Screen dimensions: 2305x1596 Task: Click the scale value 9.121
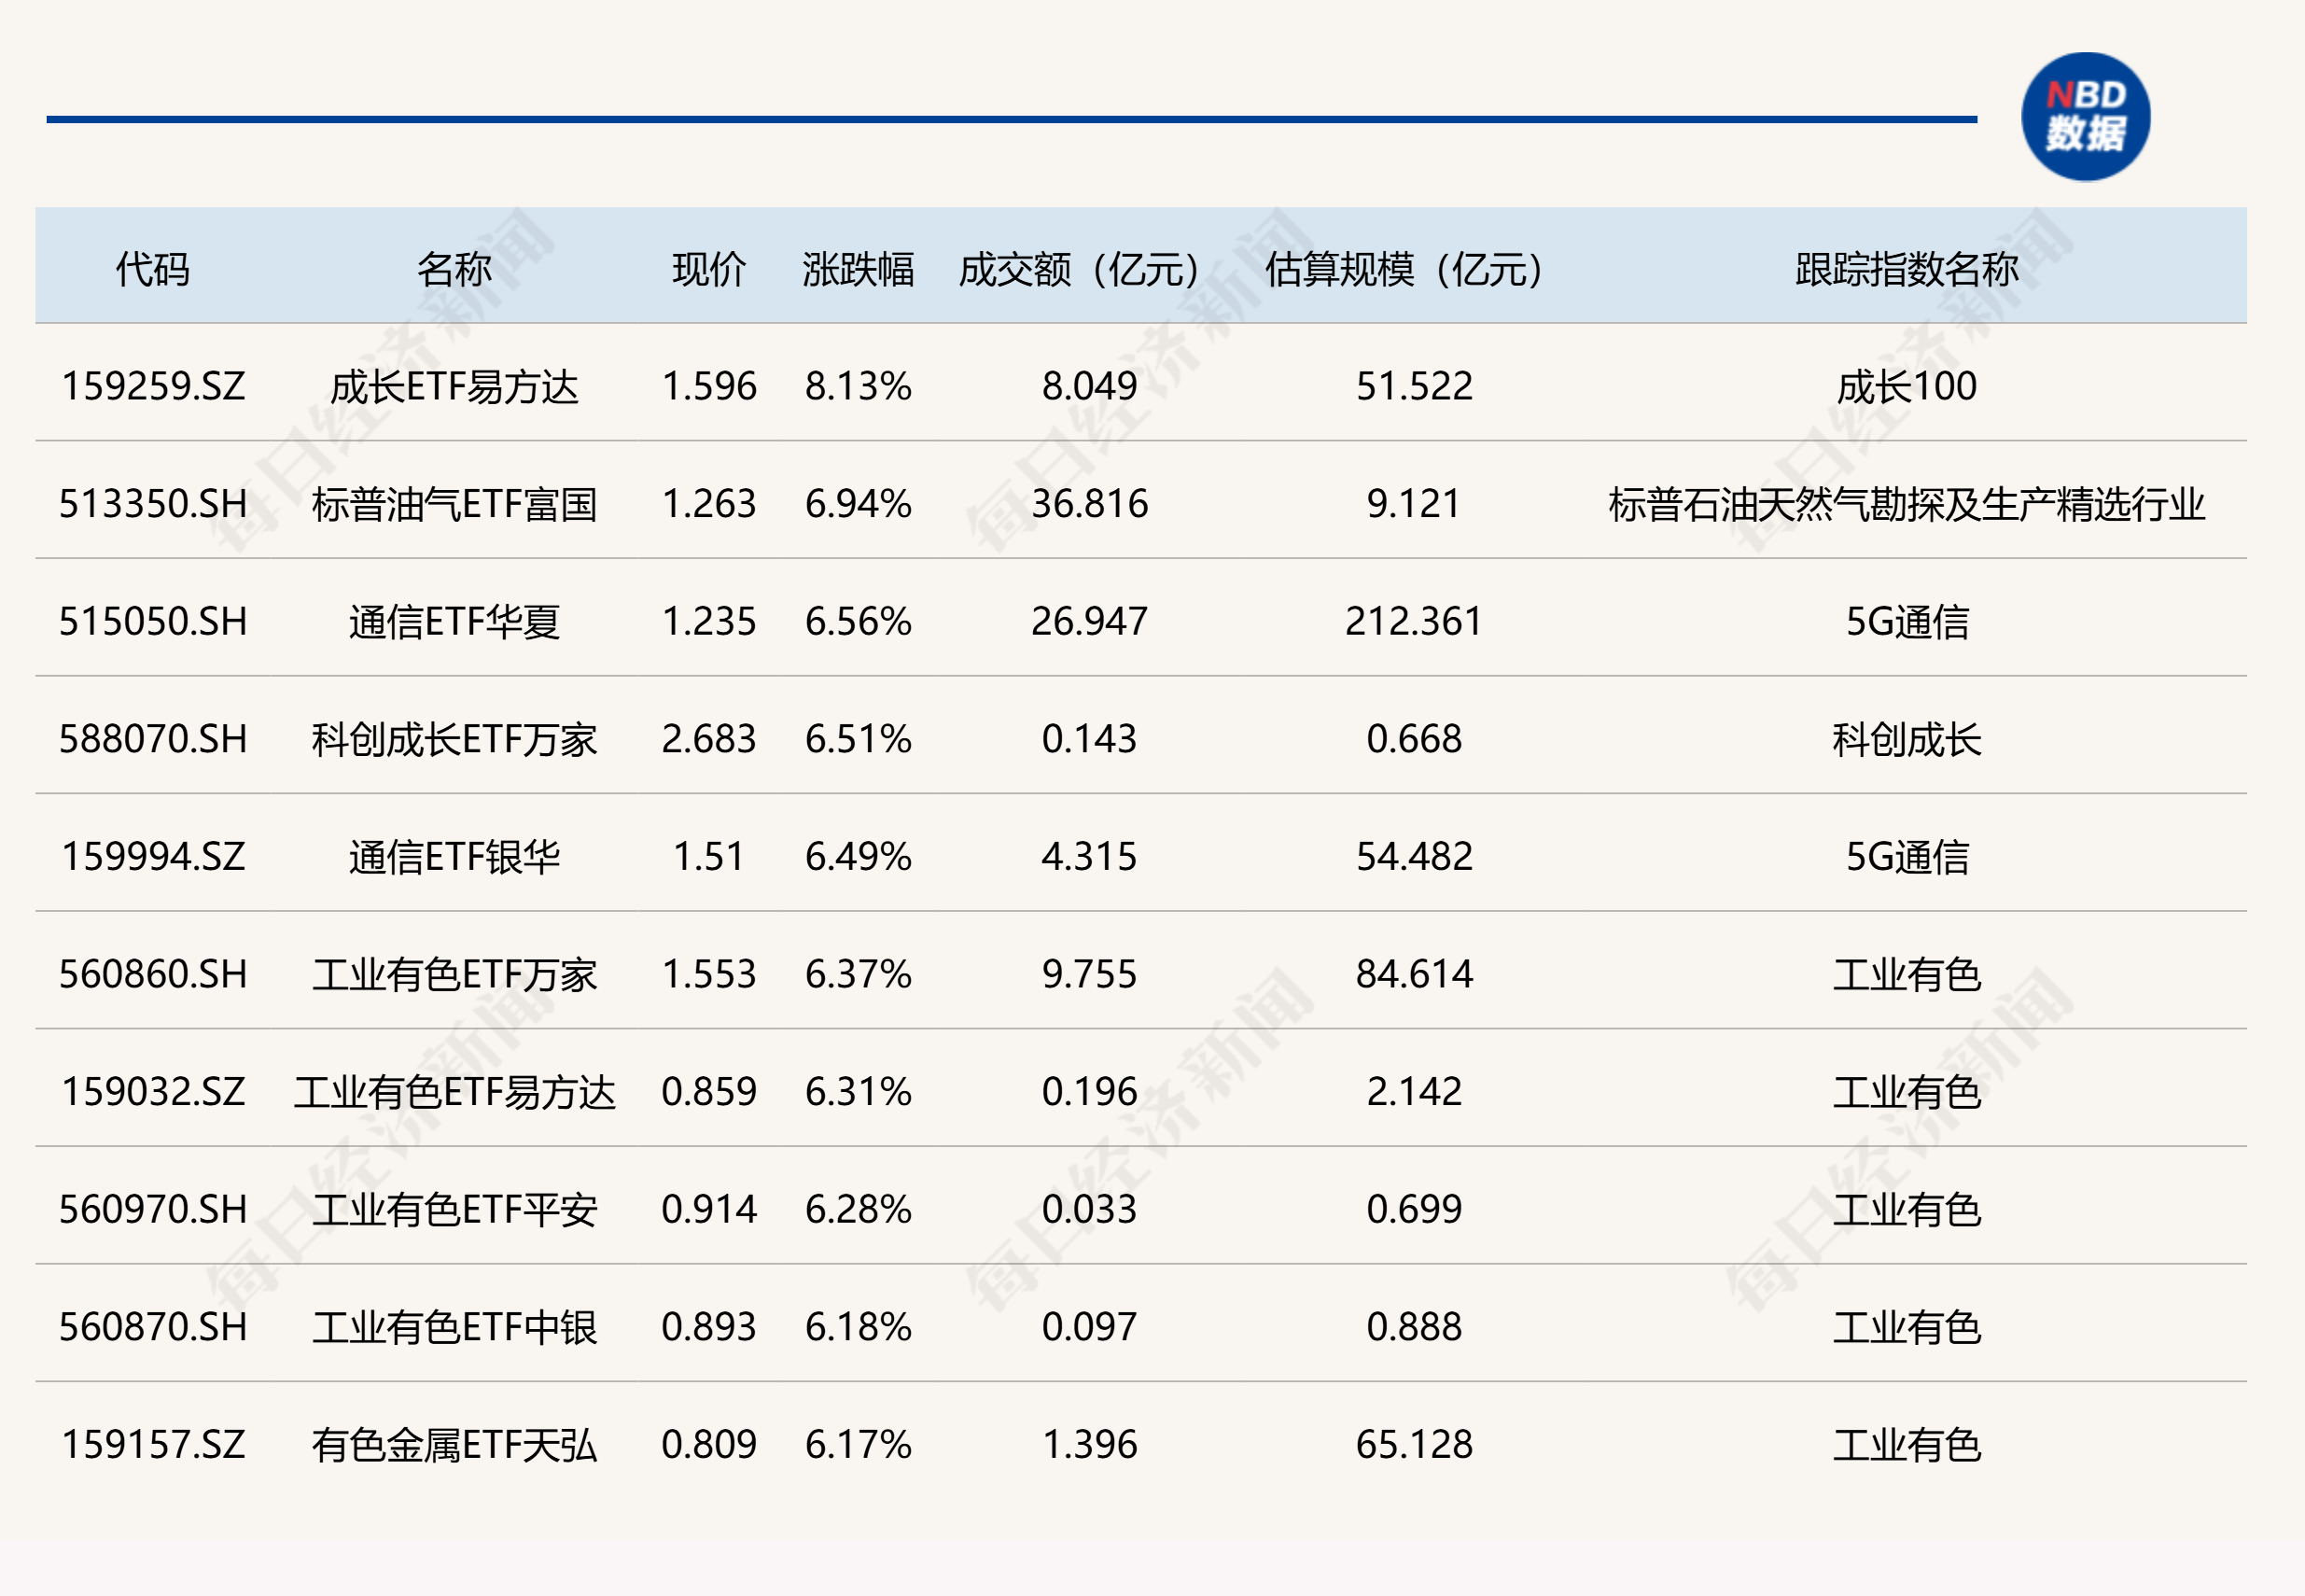point(1414,504)
